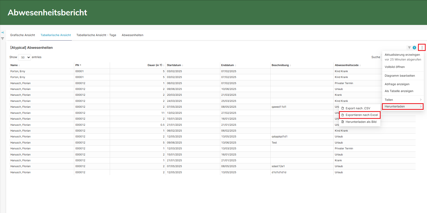Screen dimensions: 427x213
Task: Choose Aktualisierung erzwingen in menu
Action: (x=402, y=55)
